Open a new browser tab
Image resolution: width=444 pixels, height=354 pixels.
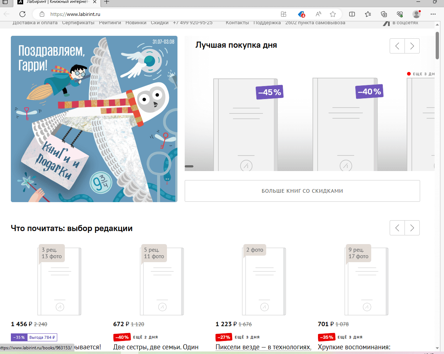click(107, 2)
